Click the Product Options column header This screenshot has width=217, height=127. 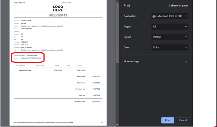(40, 66)
